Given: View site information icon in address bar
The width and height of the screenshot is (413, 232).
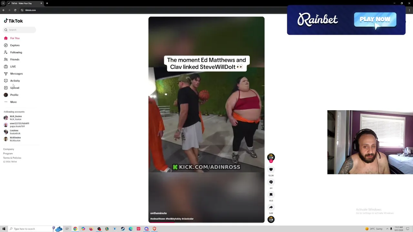Looking at the screenshot, I should (x=22, y=10).
